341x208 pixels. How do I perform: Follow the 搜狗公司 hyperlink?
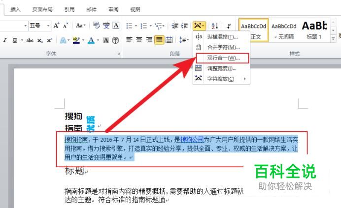point(192,139)
